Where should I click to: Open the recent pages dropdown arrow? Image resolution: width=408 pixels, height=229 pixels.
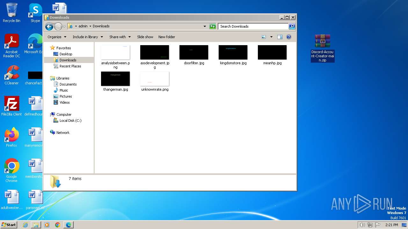pyautogui.click(x=64, y=26)
